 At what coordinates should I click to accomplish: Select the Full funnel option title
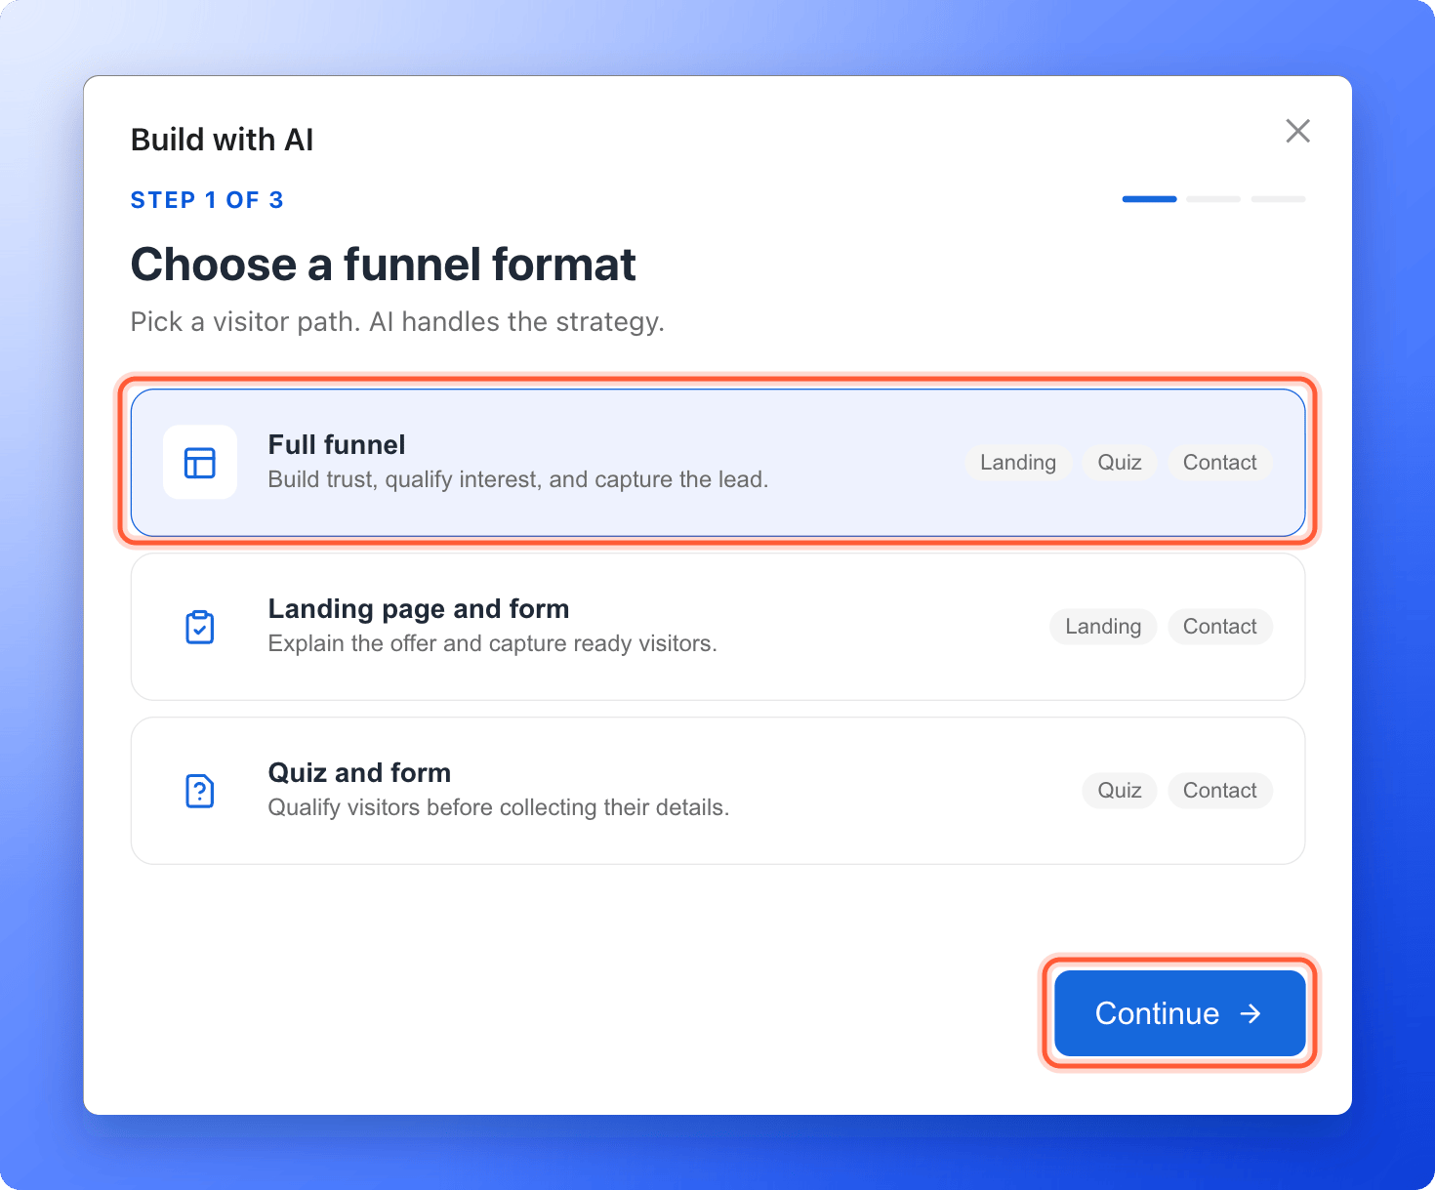337,445
